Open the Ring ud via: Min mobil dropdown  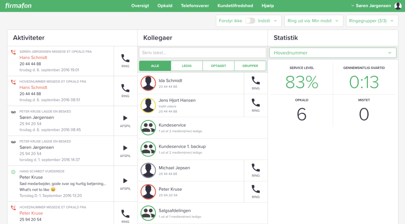[313, 21]
